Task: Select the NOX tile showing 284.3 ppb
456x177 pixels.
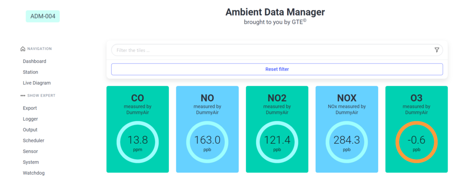Action: click(x=346, y=129)
